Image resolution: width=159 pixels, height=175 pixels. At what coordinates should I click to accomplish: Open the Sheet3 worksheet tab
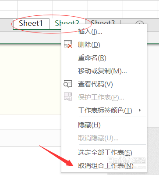103,22
